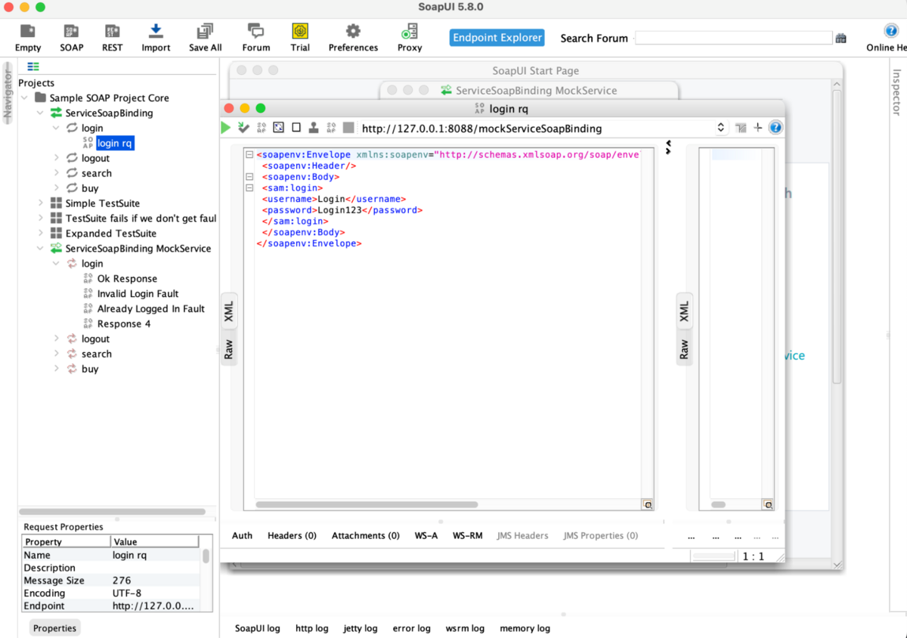Collapse the soapenv:Envelope XML fold marker
Viewport: 907px width, 638px height.
click(249, 155)
